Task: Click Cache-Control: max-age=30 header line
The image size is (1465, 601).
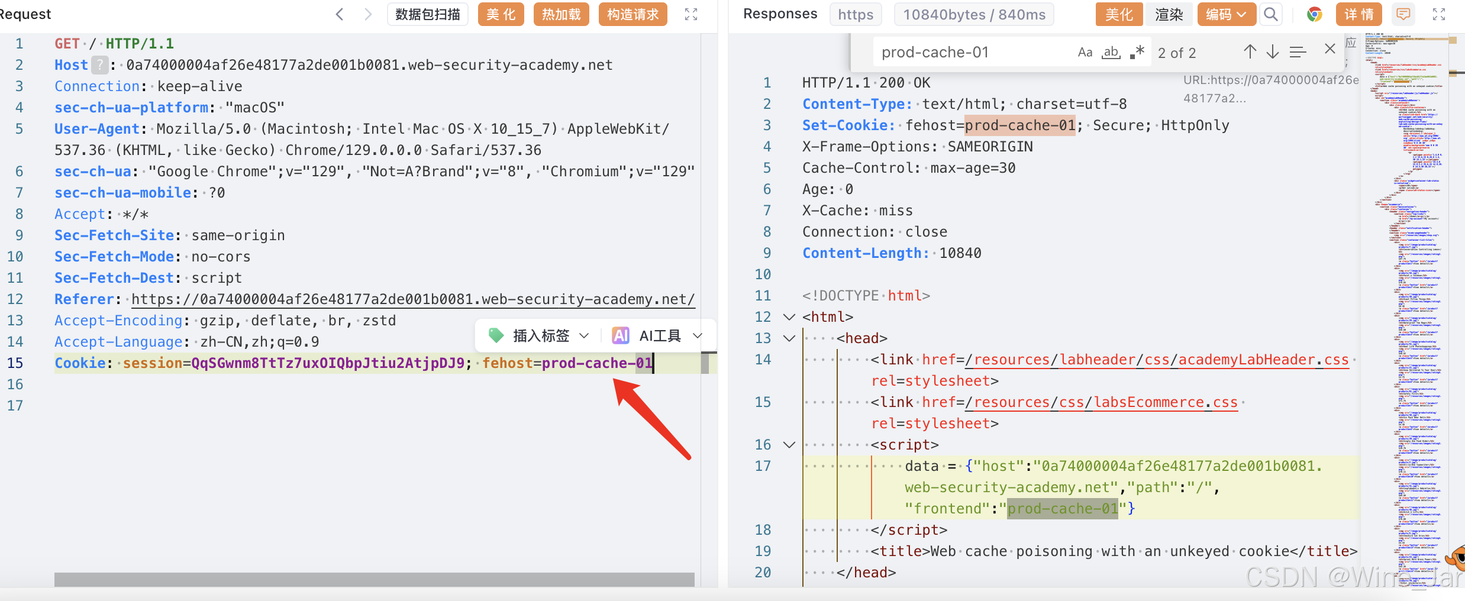Action: (909, 168)
